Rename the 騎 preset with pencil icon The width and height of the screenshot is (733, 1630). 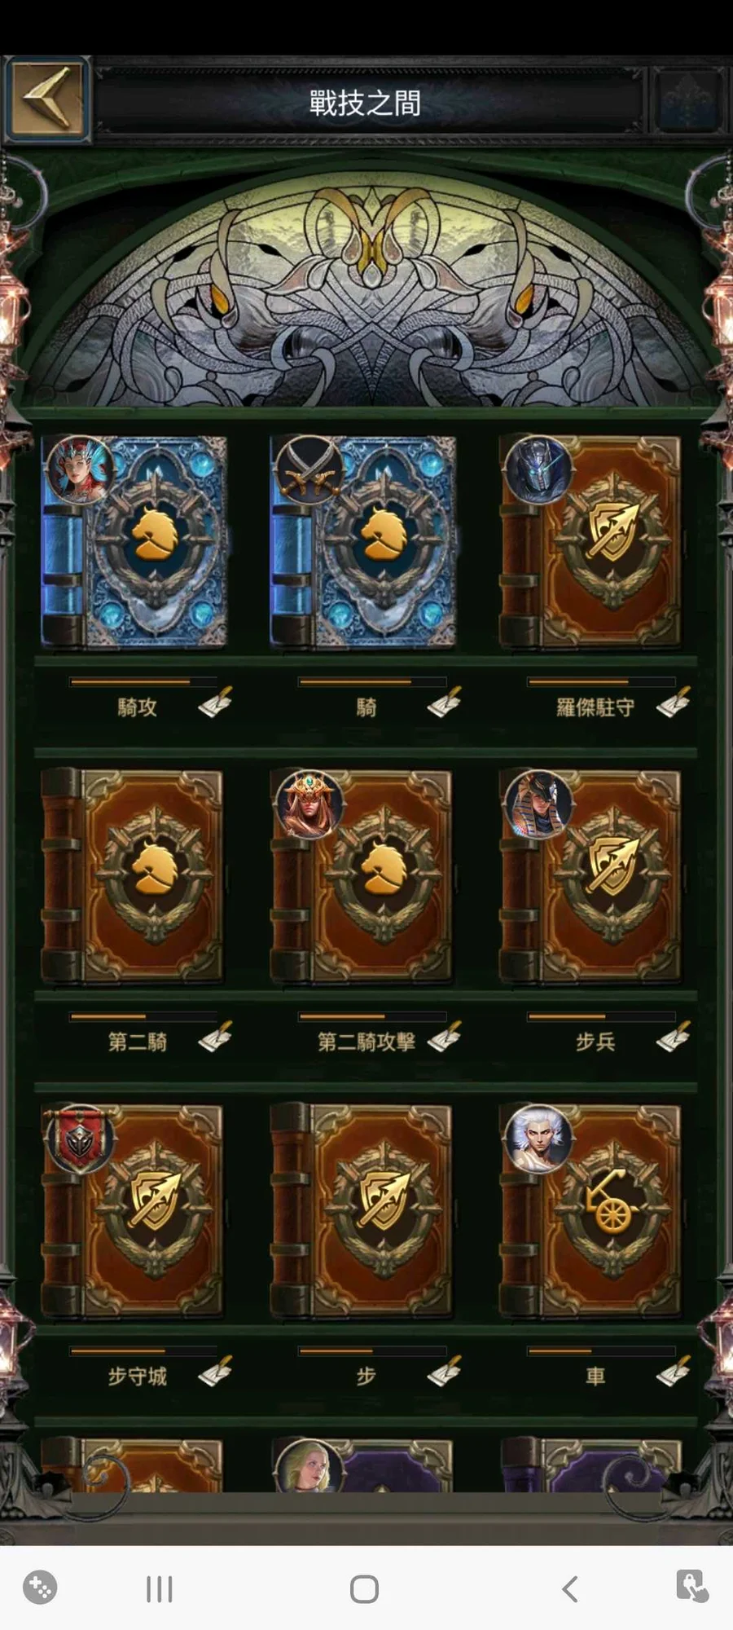click(x=444, y=702)
